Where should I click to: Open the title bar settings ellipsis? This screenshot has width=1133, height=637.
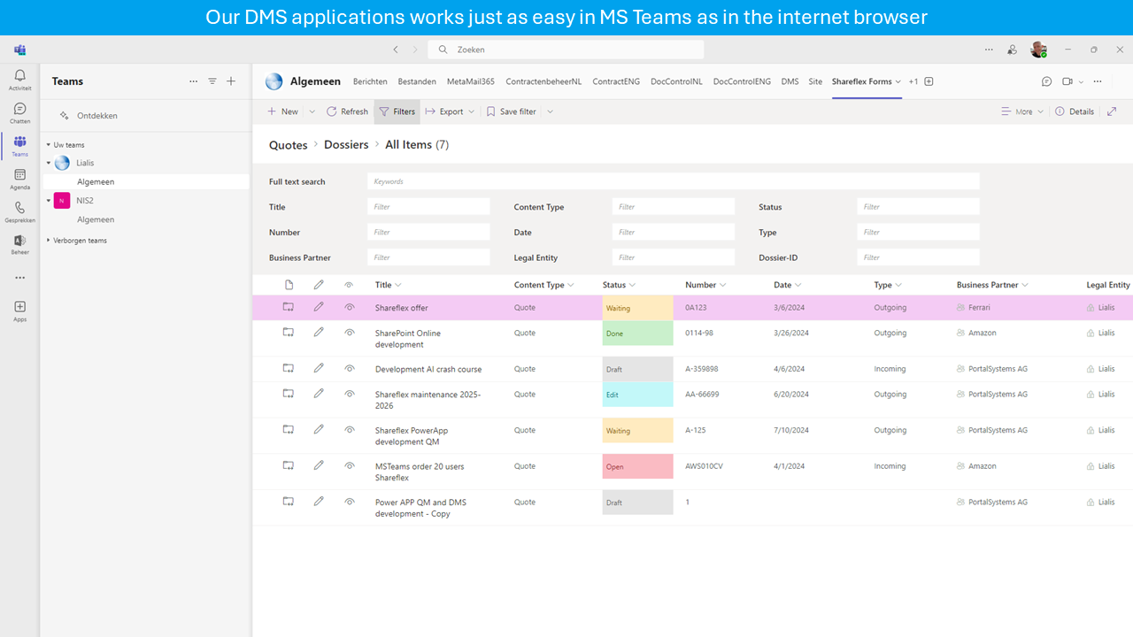(x=989, y=50)
